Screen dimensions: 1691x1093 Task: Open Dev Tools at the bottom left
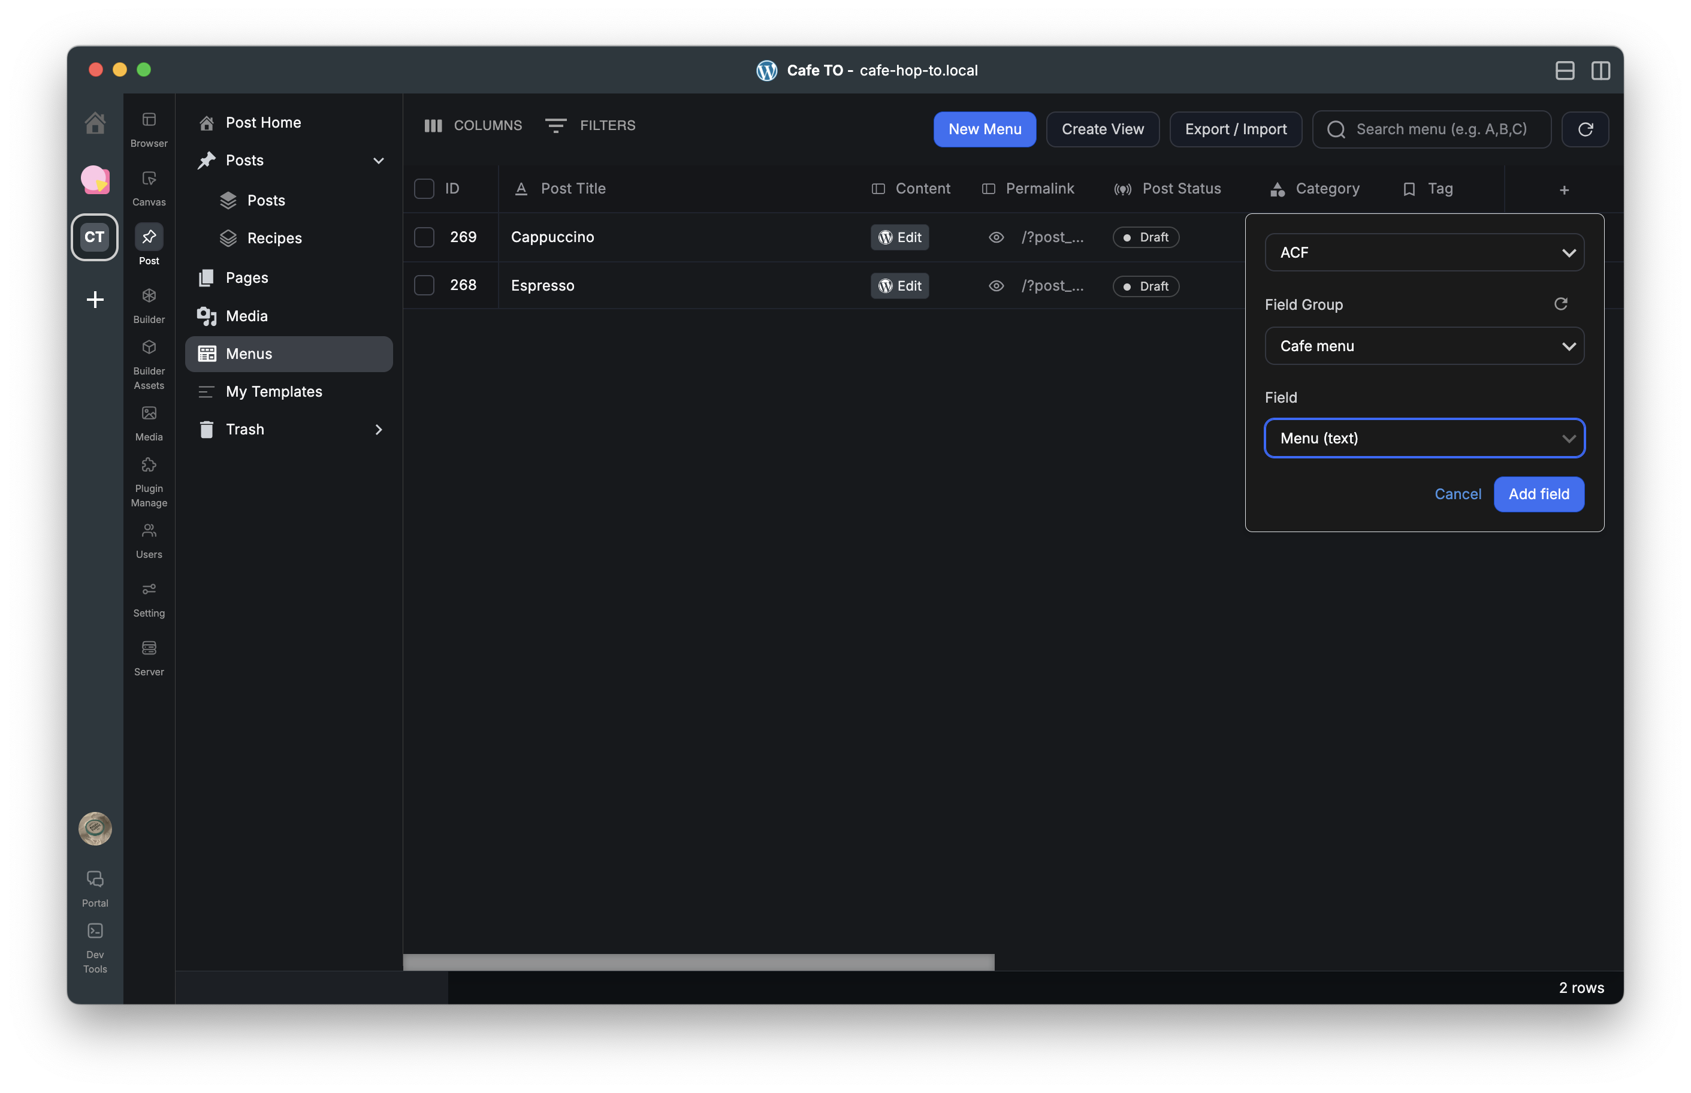pyautogui.click(x=95, y=931)
